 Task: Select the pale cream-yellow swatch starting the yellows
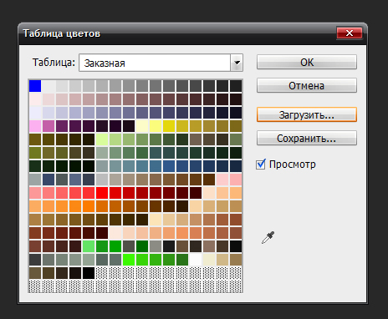142,126
